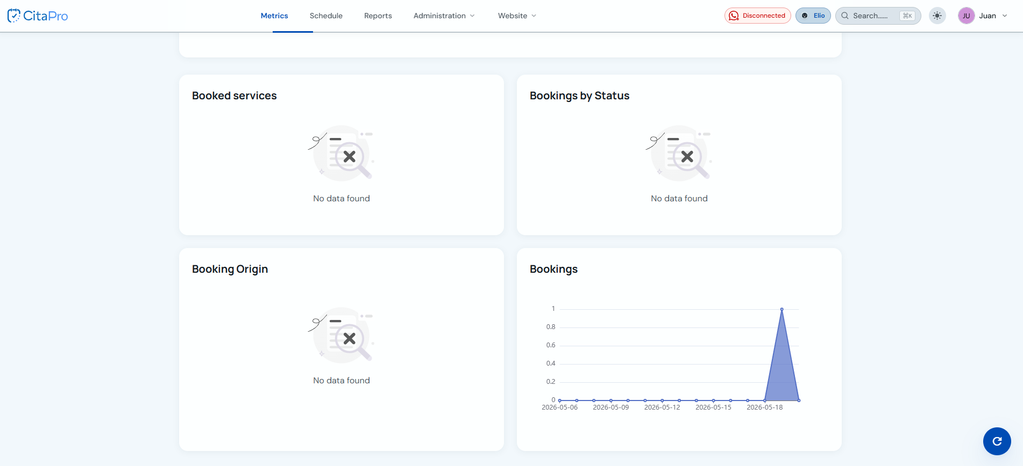
Task: Click the peak data point in Bookings chart
Action: (782, 309)
